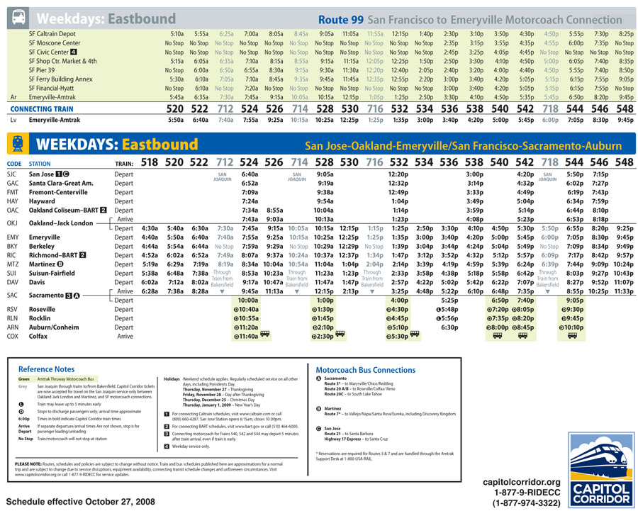Viewport: 638px width, 511px height.
Task: Click the circled B next to Martinez bus connections
Action: 318,408
